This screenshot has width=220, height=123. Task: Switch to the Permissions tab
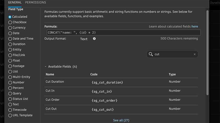click(36, 3)
